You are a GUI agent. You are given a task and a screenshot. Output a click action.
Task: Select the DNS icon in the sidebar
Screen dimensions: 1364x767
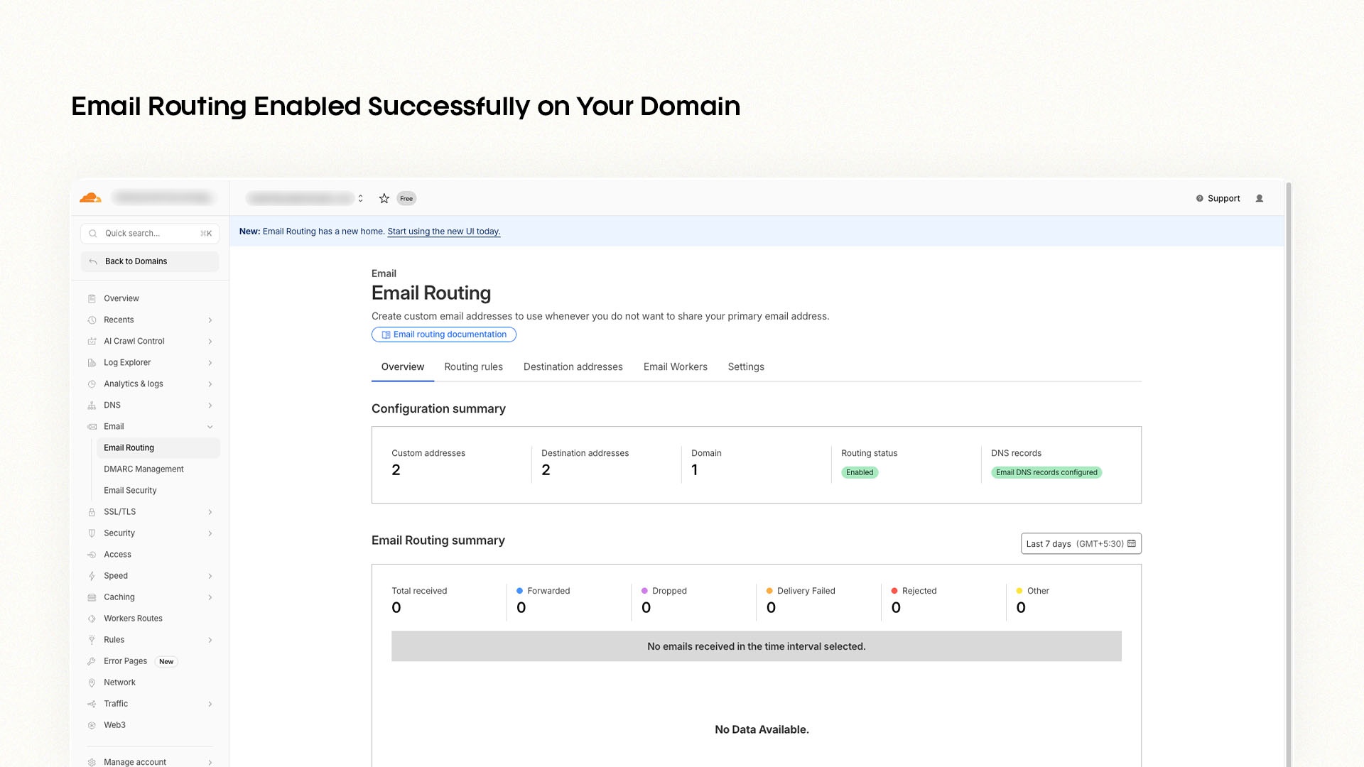[x=92, y=405]
